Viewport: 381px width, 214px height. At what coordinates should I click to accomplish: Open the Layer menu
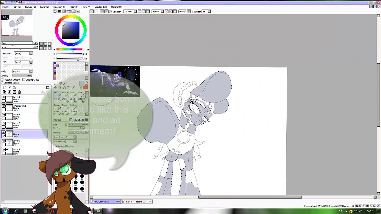(45, 7)
